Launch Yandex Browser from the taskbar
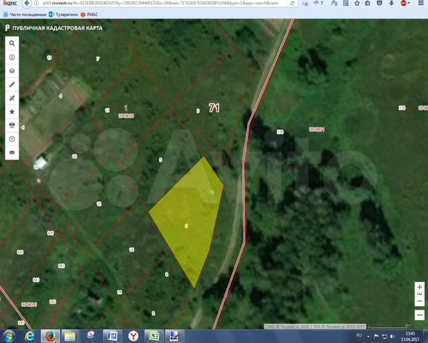This screenshot has width=428, height=343. [x=133, y=336]
